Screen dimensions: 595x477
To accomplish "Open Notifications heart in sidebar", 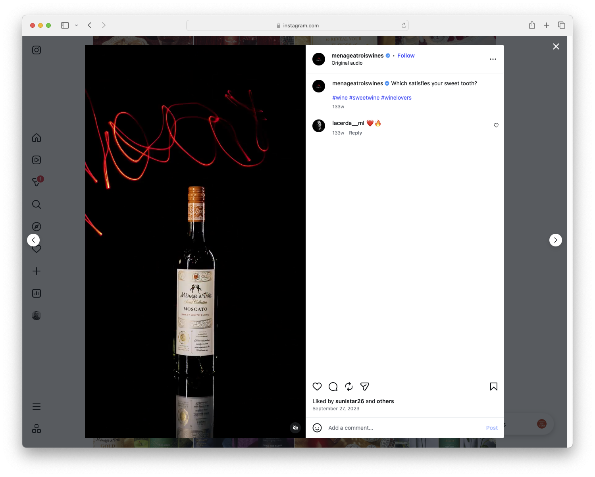I will (x=37, y=249).
